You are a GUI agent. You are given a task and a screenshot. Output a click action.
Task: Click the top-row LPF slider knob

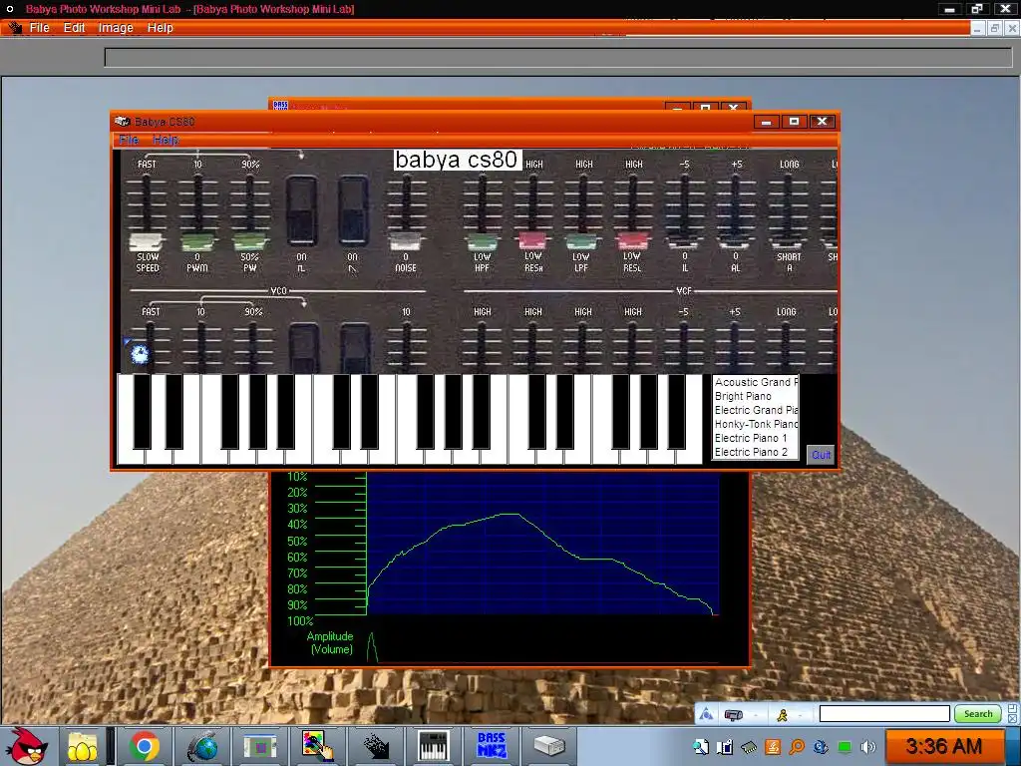click(581, 242)
